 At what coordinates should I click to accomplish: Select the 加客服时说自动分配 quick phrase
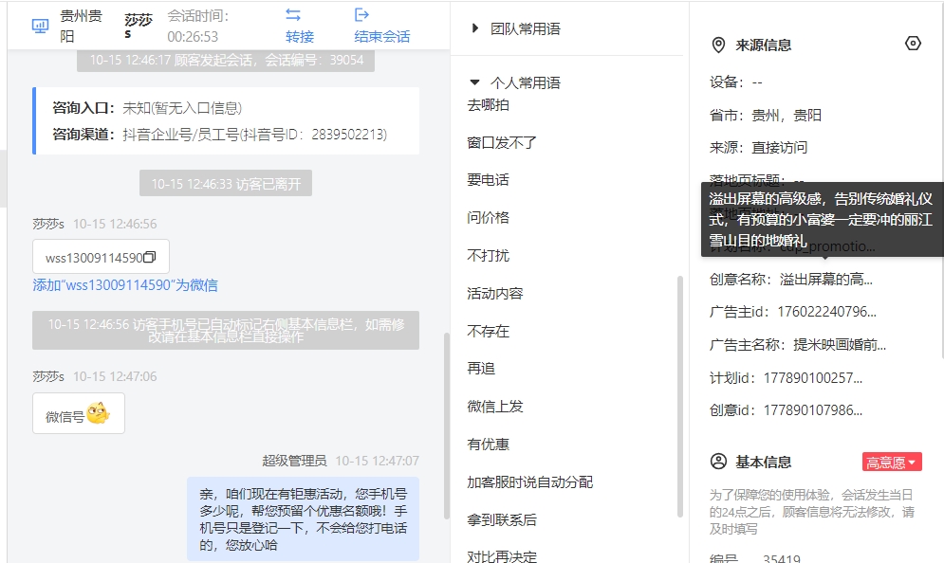(529, 482)
